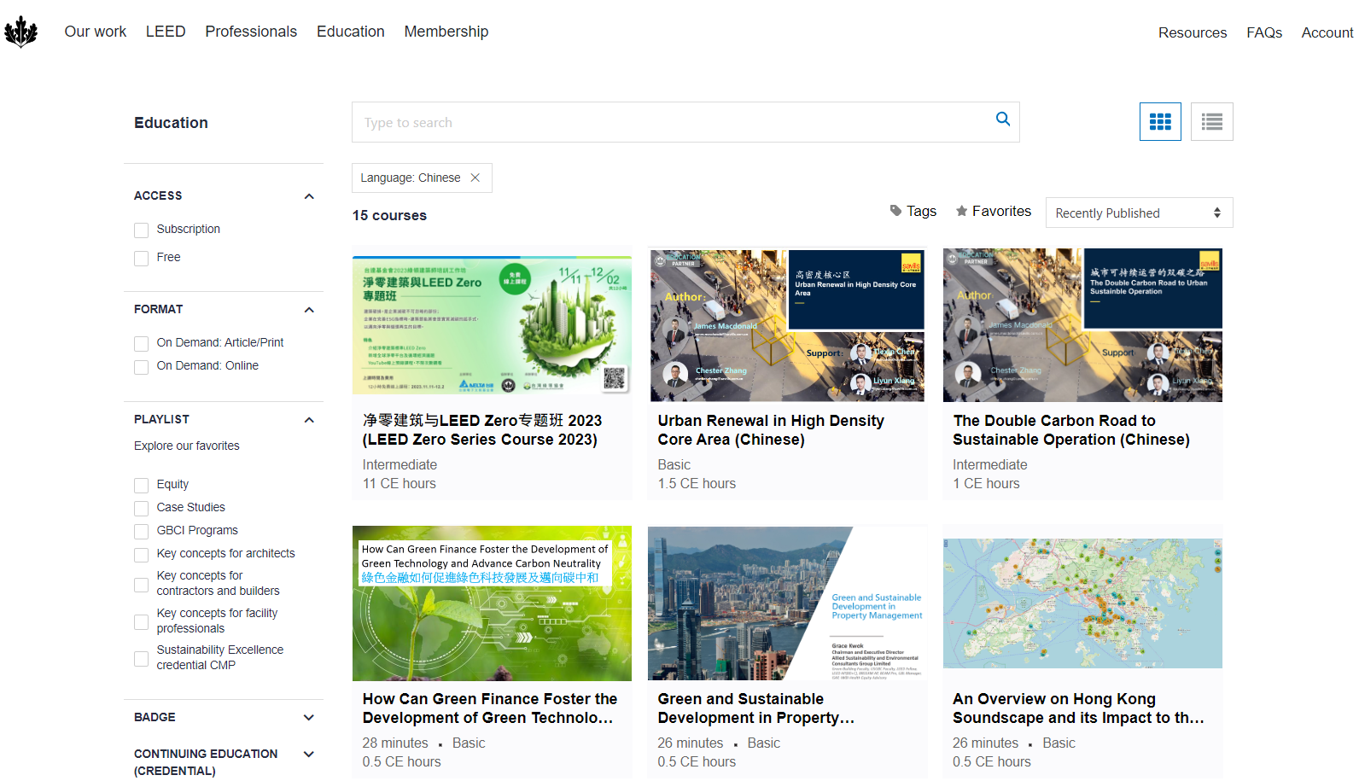Tick the Case Studies playlist checkbox
The width and height of the screenshot is (1359, 781).
pyautogui.click(x=142, y=509)
